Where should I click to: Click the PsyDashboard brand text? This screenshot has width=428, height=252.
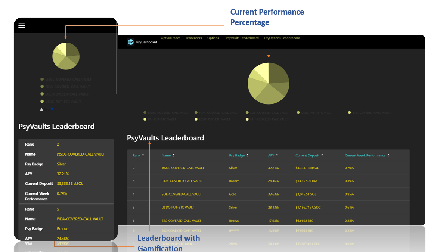[x=146, y=42]
